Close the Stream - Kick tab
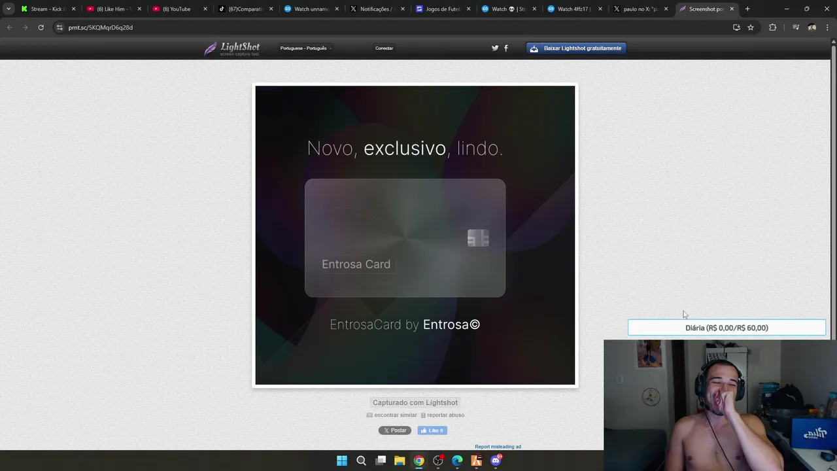 pyautogui.click(x=73, y=9)
